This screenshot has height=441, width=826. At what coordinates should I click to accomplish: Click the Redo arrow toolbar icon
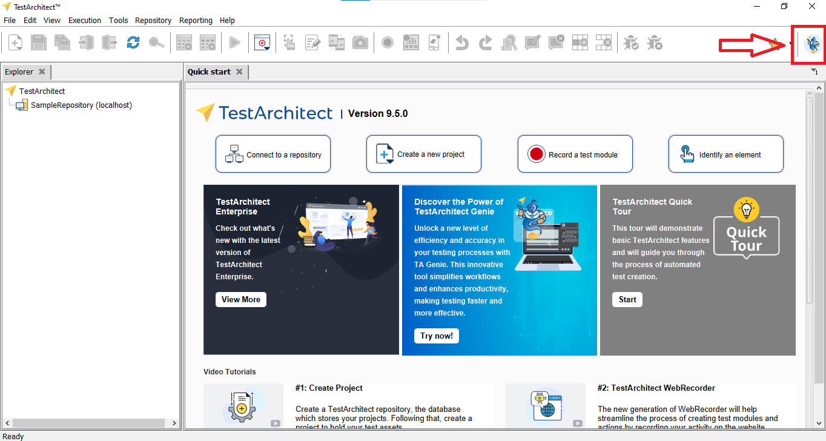pos(486,42)
